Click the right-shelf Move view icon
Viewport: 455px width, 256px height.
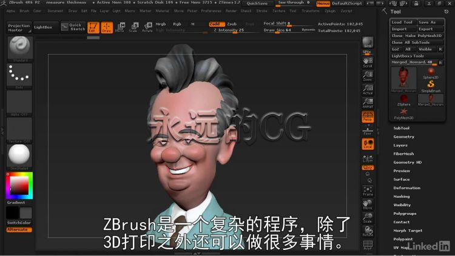pos(368,204)
